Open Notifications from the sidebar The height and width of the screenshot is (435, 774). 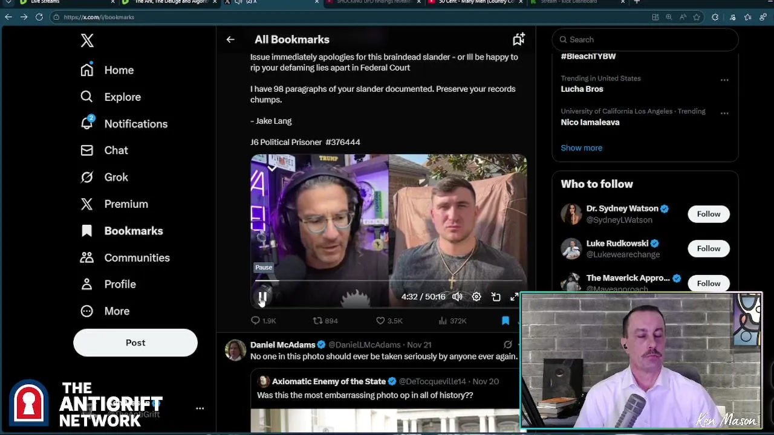click(x=124, y=123)
